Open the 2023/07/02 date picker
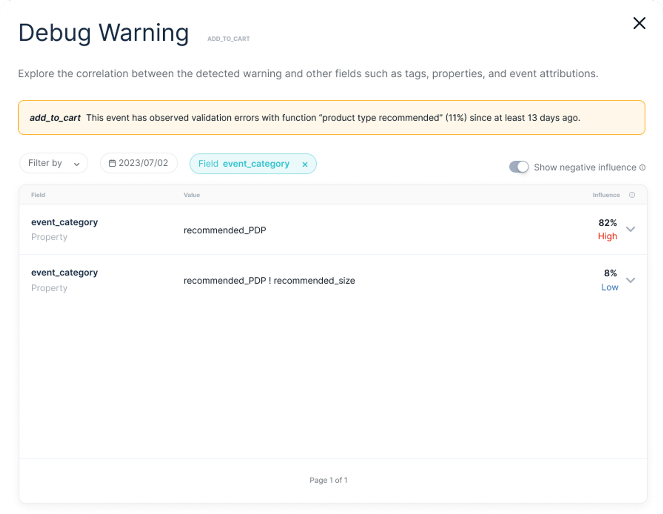 click(139, 163)
